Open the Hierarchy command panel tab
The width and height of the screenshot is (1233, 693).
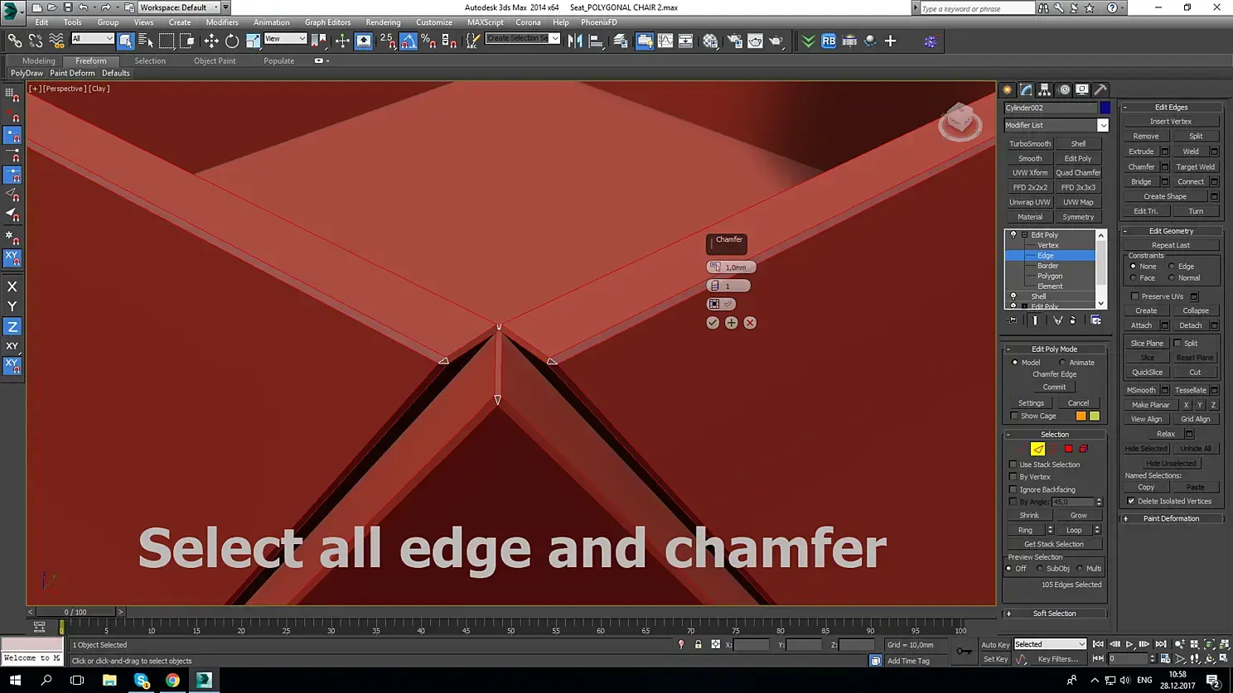(x=1045, y=89)
